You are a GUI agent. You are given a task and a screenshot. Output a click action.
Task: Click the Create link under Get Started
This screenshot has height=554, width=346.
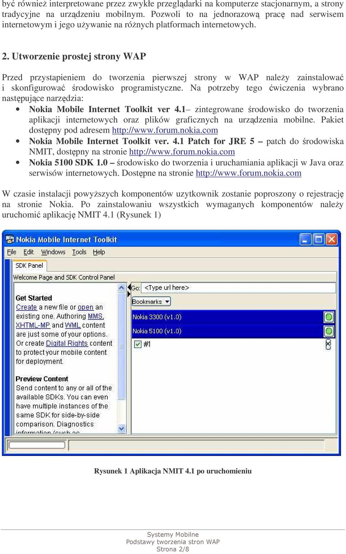[x=26, y=307]
